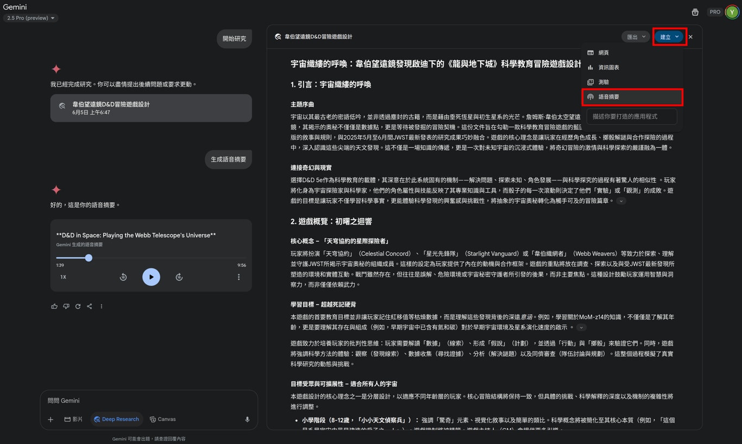Click the thumbs down feedback icon
This screenshot has height=444, width=742.
[66, 307]
